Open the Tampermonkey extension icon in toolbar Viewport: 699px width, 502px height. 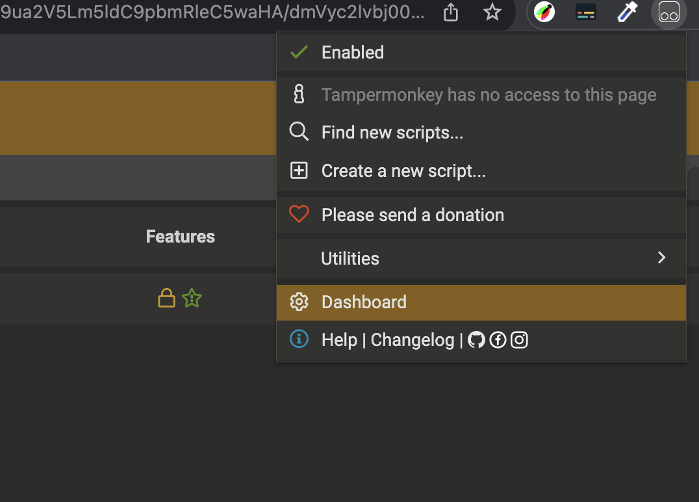point(668,12)
